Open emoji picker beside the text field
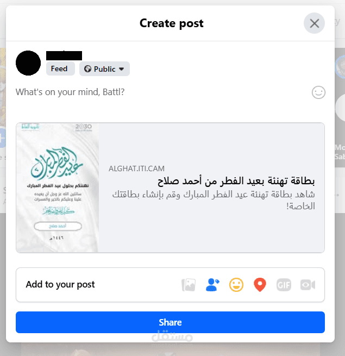 pos(318,92)
